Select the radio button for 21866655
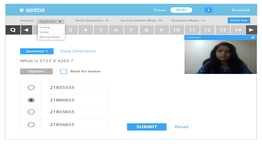 click(31, 100)
